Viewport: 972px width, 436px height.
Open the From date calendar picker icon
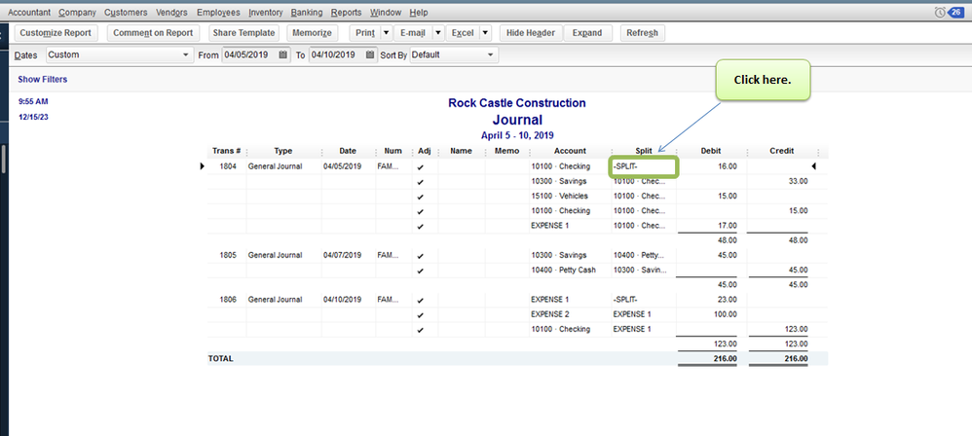tap(283, 54)
